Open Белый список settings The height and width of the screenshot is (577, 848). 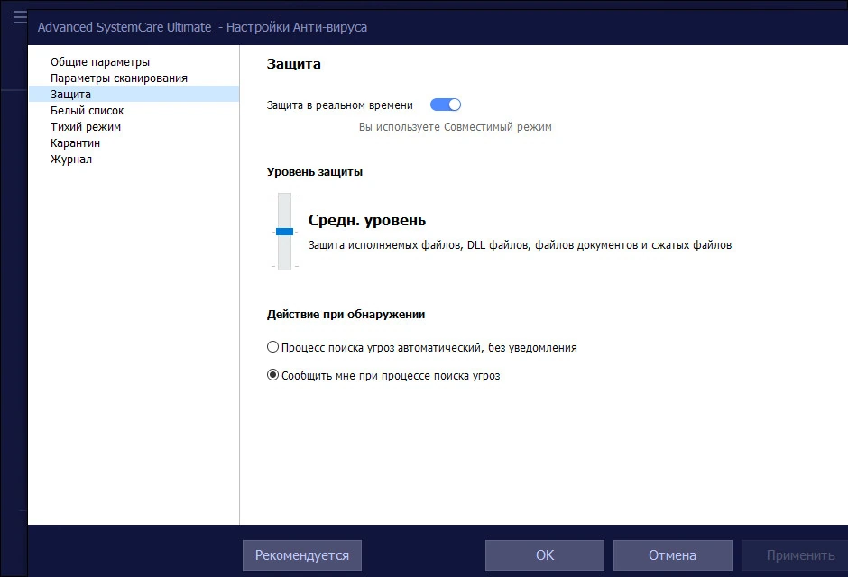click(x=88, y=111)
